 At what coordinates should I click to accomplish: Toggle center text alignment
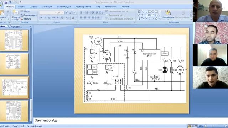coord(85,17)
